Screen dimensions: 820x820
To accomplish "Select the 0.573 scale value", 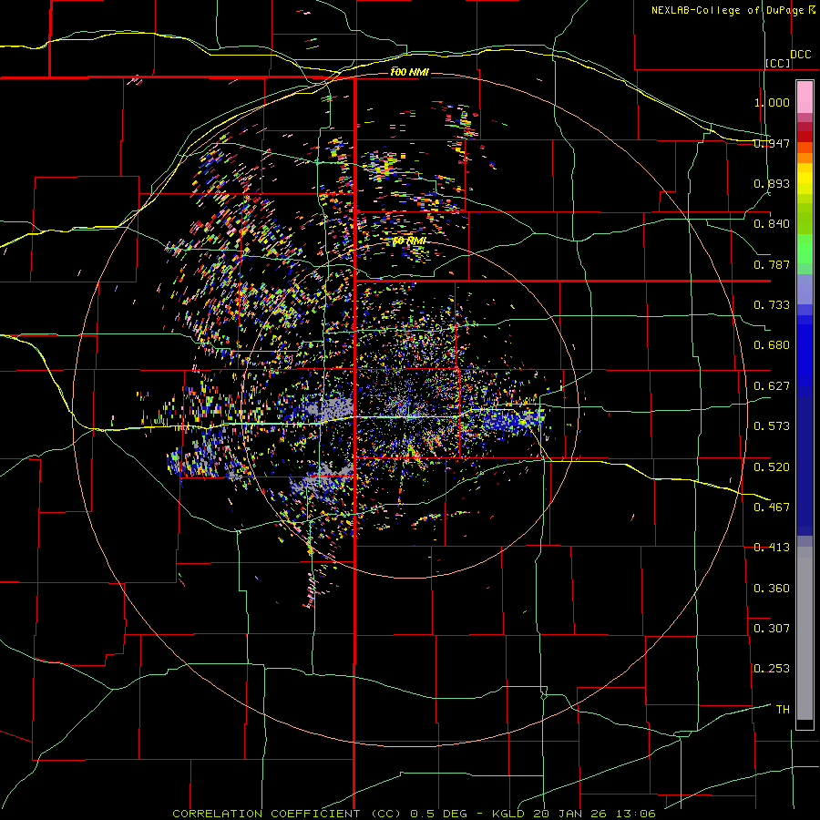I will click(x=772, y=426).
